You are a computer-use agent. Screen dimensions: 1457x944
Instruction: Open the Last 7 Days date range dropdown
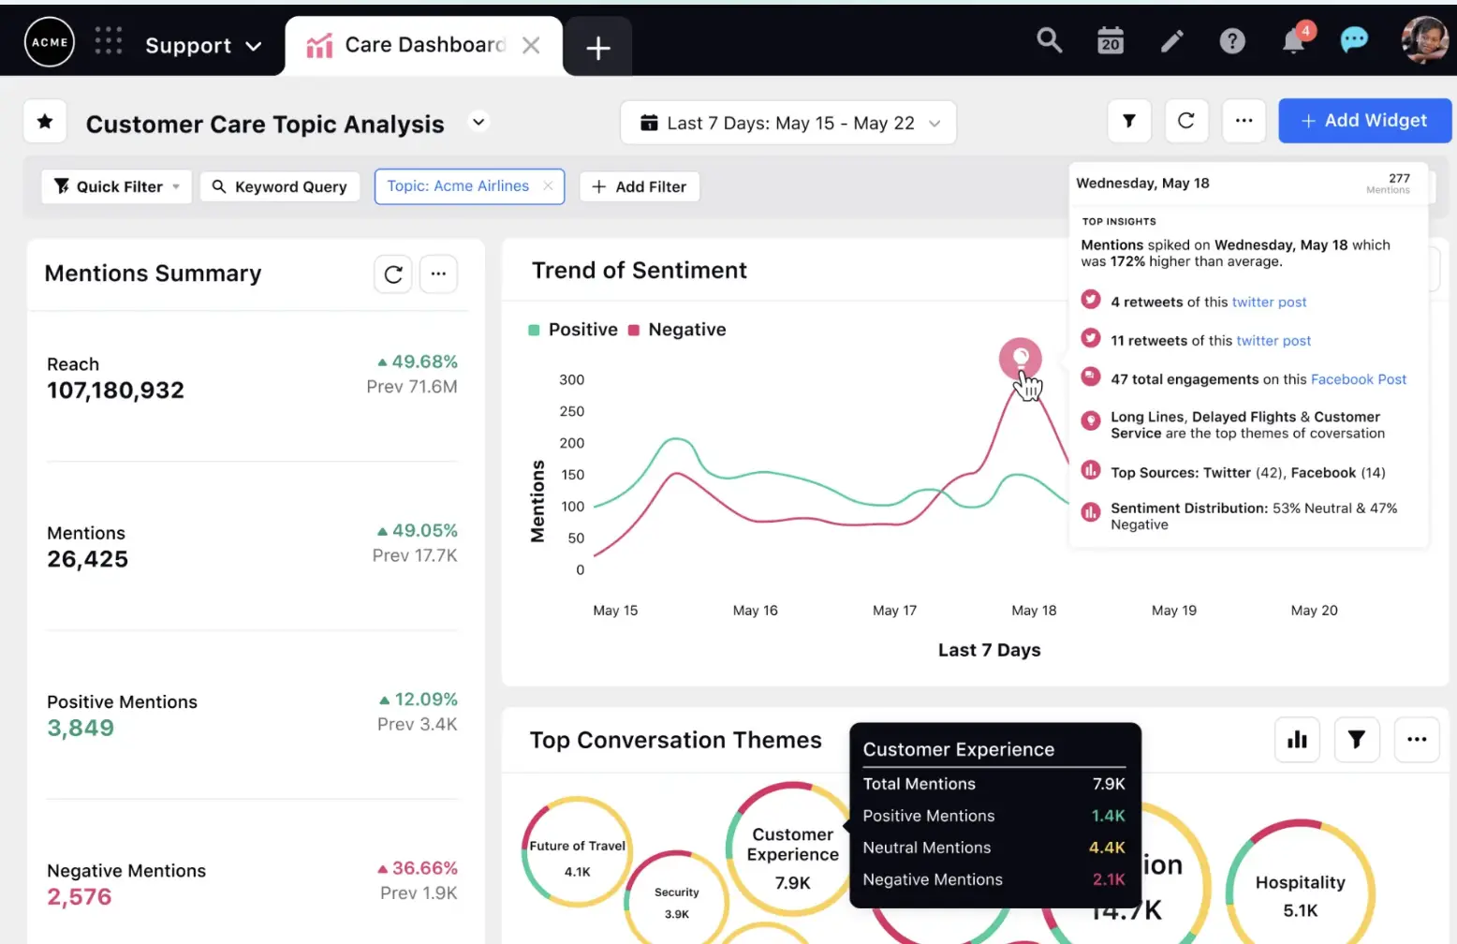pos(787,122)
